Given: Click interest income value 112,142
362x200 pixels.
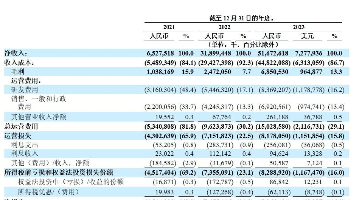Looking at the screenshot, I should coord(220,154).
